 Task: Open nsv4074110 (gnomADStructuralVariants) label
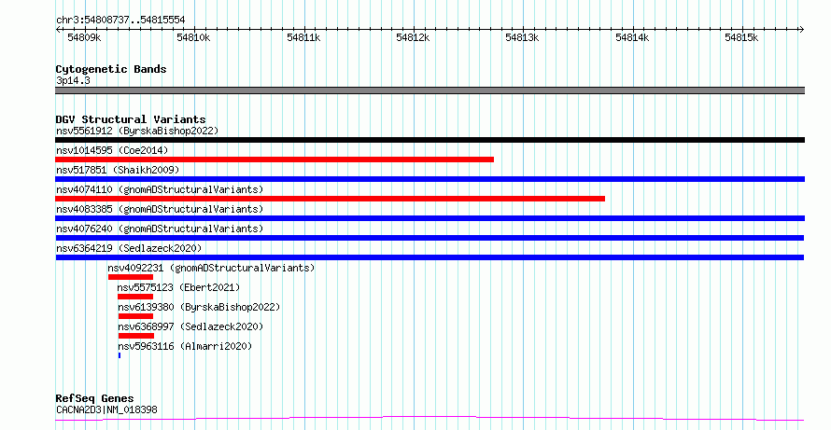click(160, 189)
